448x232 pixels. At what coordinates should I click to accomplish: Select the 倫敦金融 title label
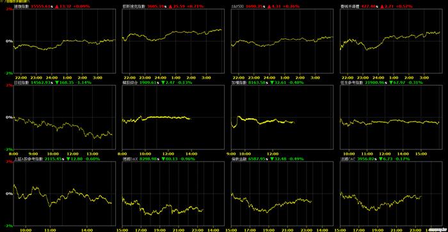(239, 159)
